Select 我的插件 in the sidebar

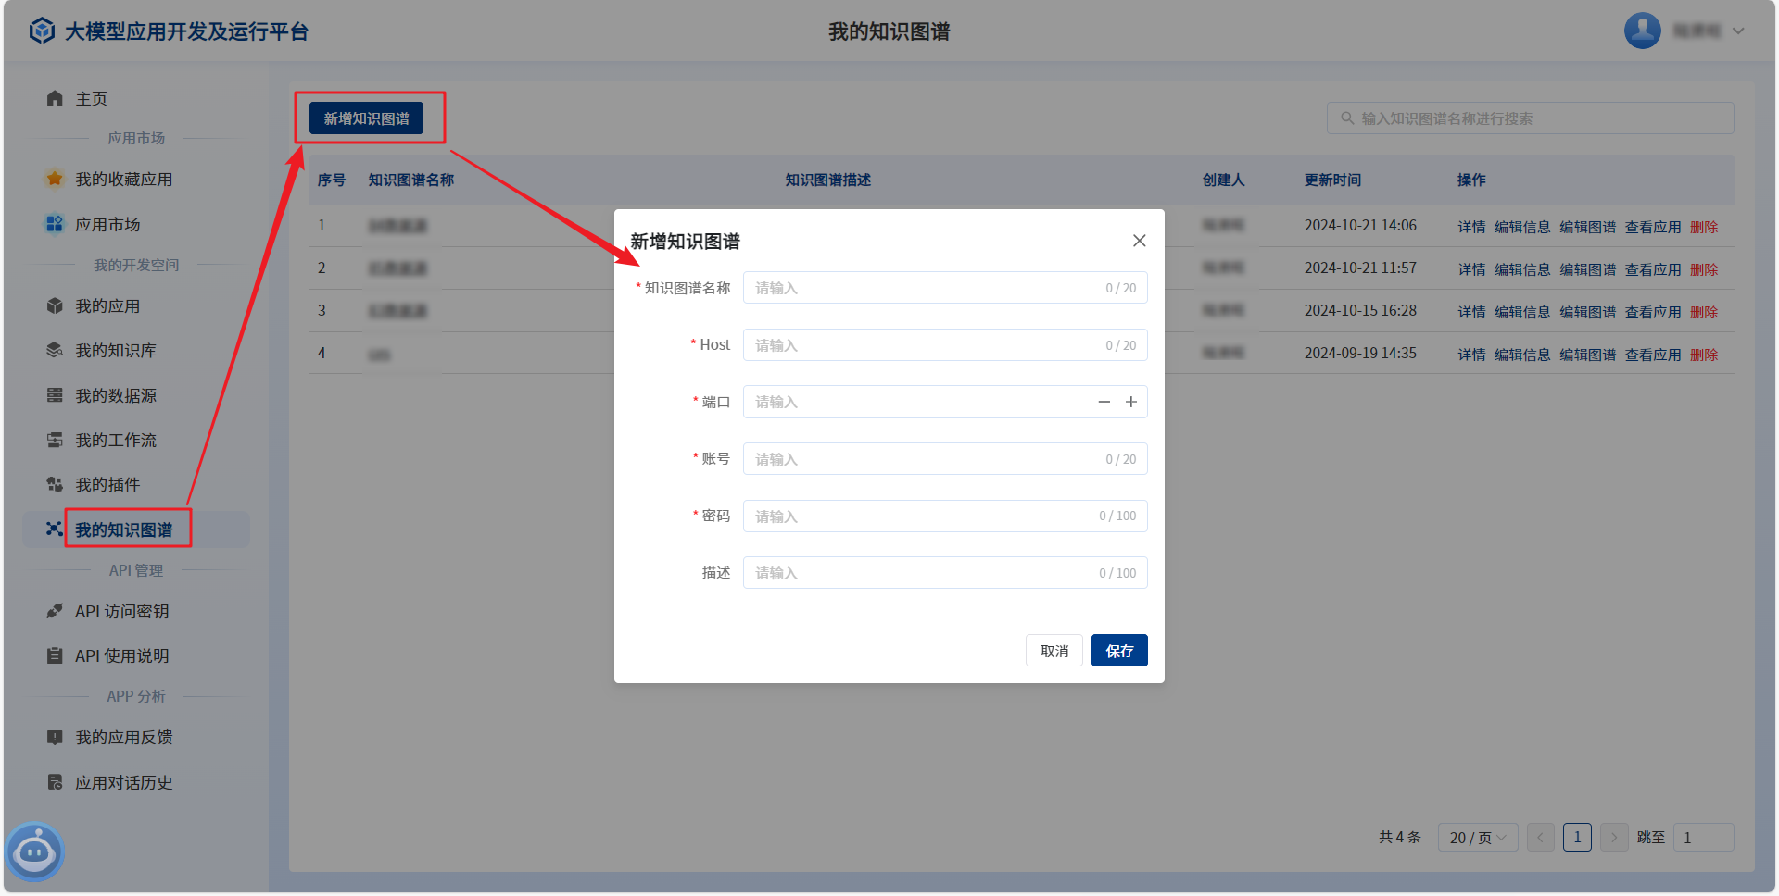(x=107, y=485)
